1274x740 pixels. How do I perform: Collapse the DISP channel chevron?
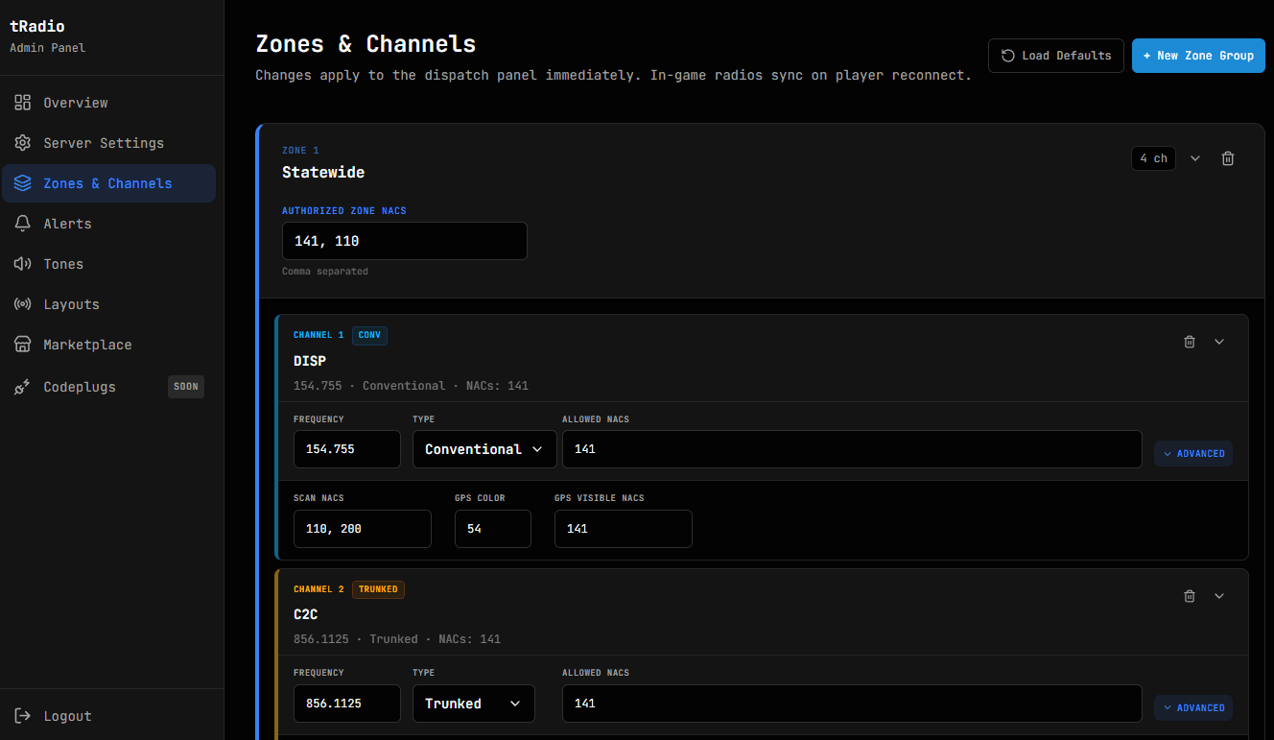tap(1219, 342)
